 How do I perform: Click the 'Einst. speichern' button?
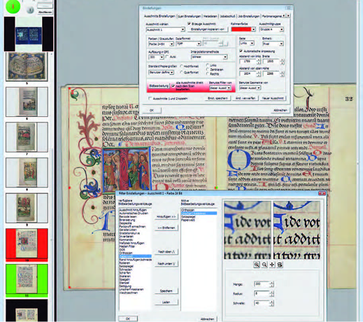pos(218,98)
